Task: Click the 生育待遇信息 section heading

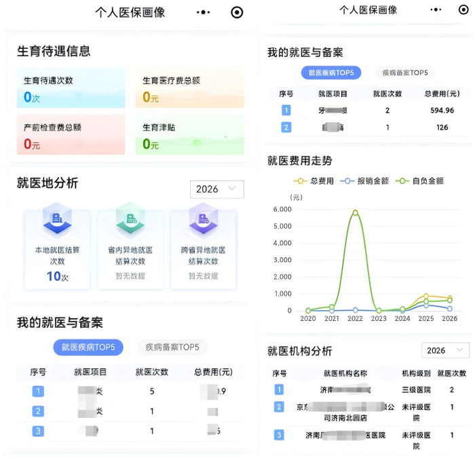Action: (54, 51)
